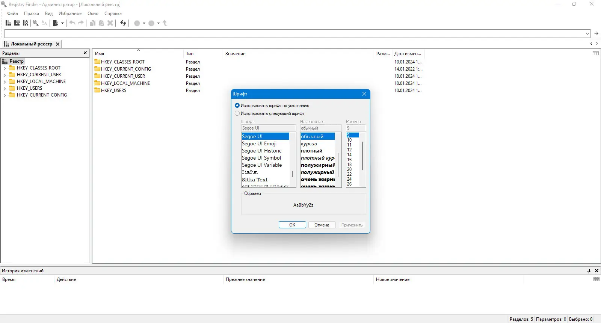Sort the list by the Имя column

(138, 54)
